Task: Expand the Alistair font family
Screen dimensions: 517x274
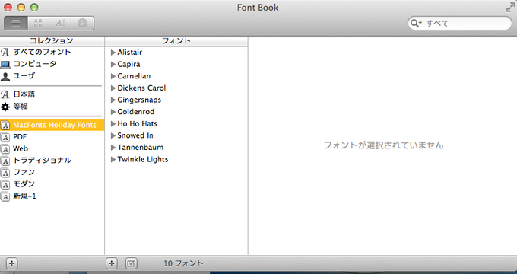Action: point(113,53)
